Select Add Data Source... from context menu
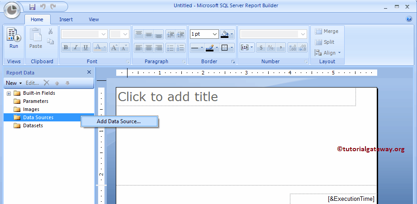Image resolution: width=417 pixels, height=204 pixels. point(119,121)
